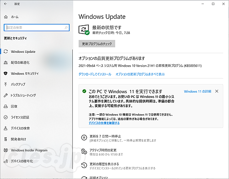Click the 最新の状態です status text
This screenshot has width=229, height=179.
[107, 28]
